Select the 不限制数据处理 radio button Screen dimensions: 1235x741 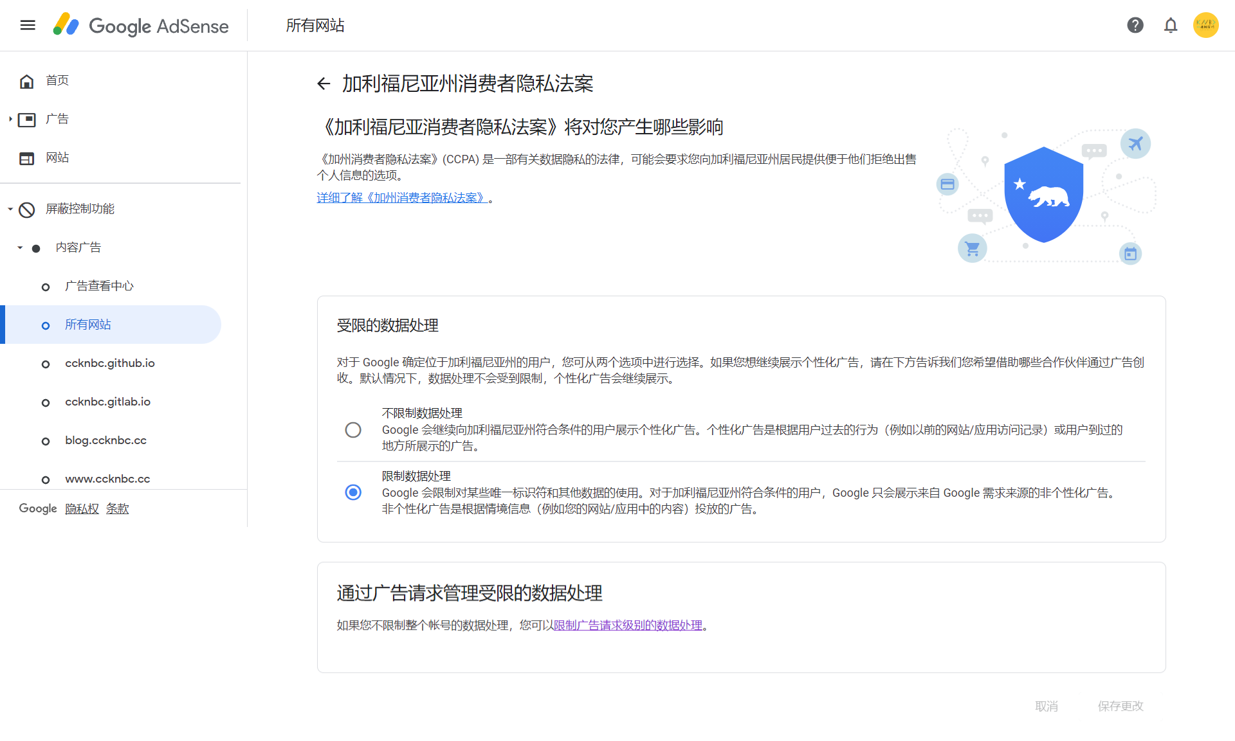(353, 429)
